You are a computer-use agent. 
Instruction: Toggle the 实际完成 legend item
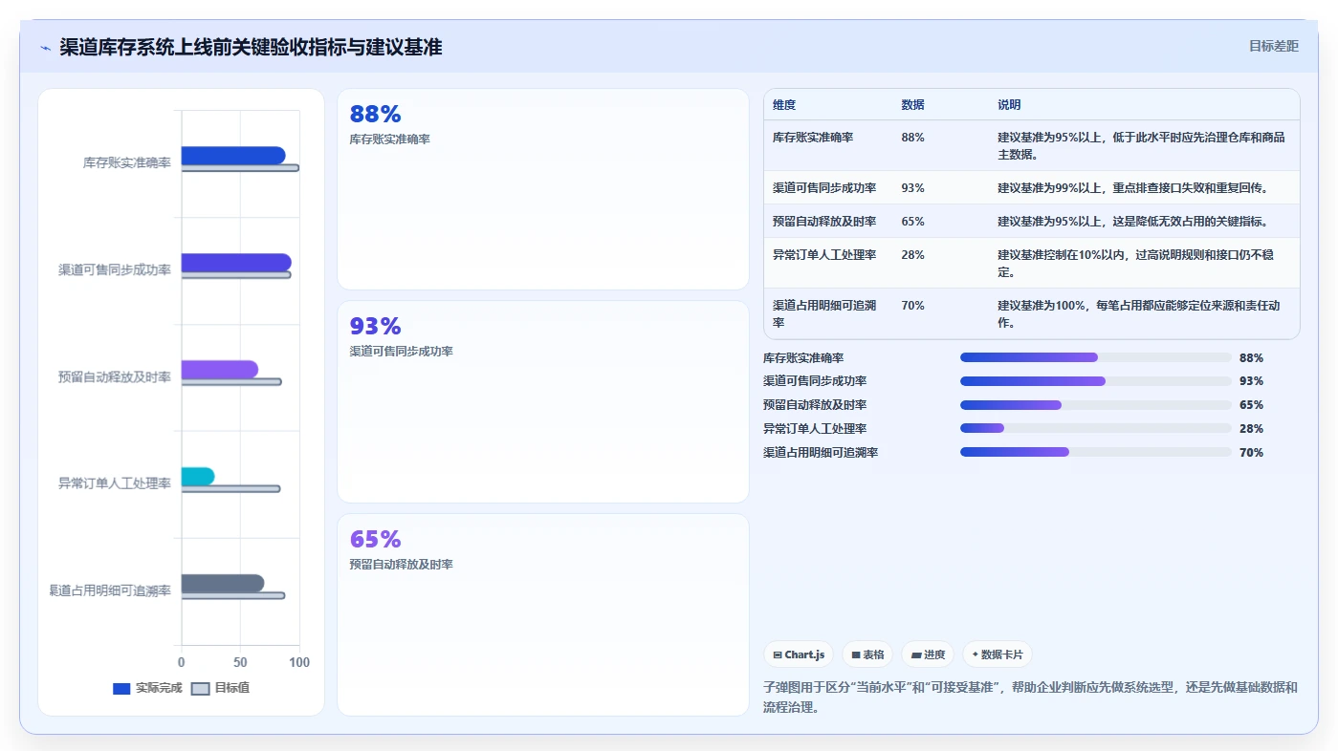tap(147, 688)
